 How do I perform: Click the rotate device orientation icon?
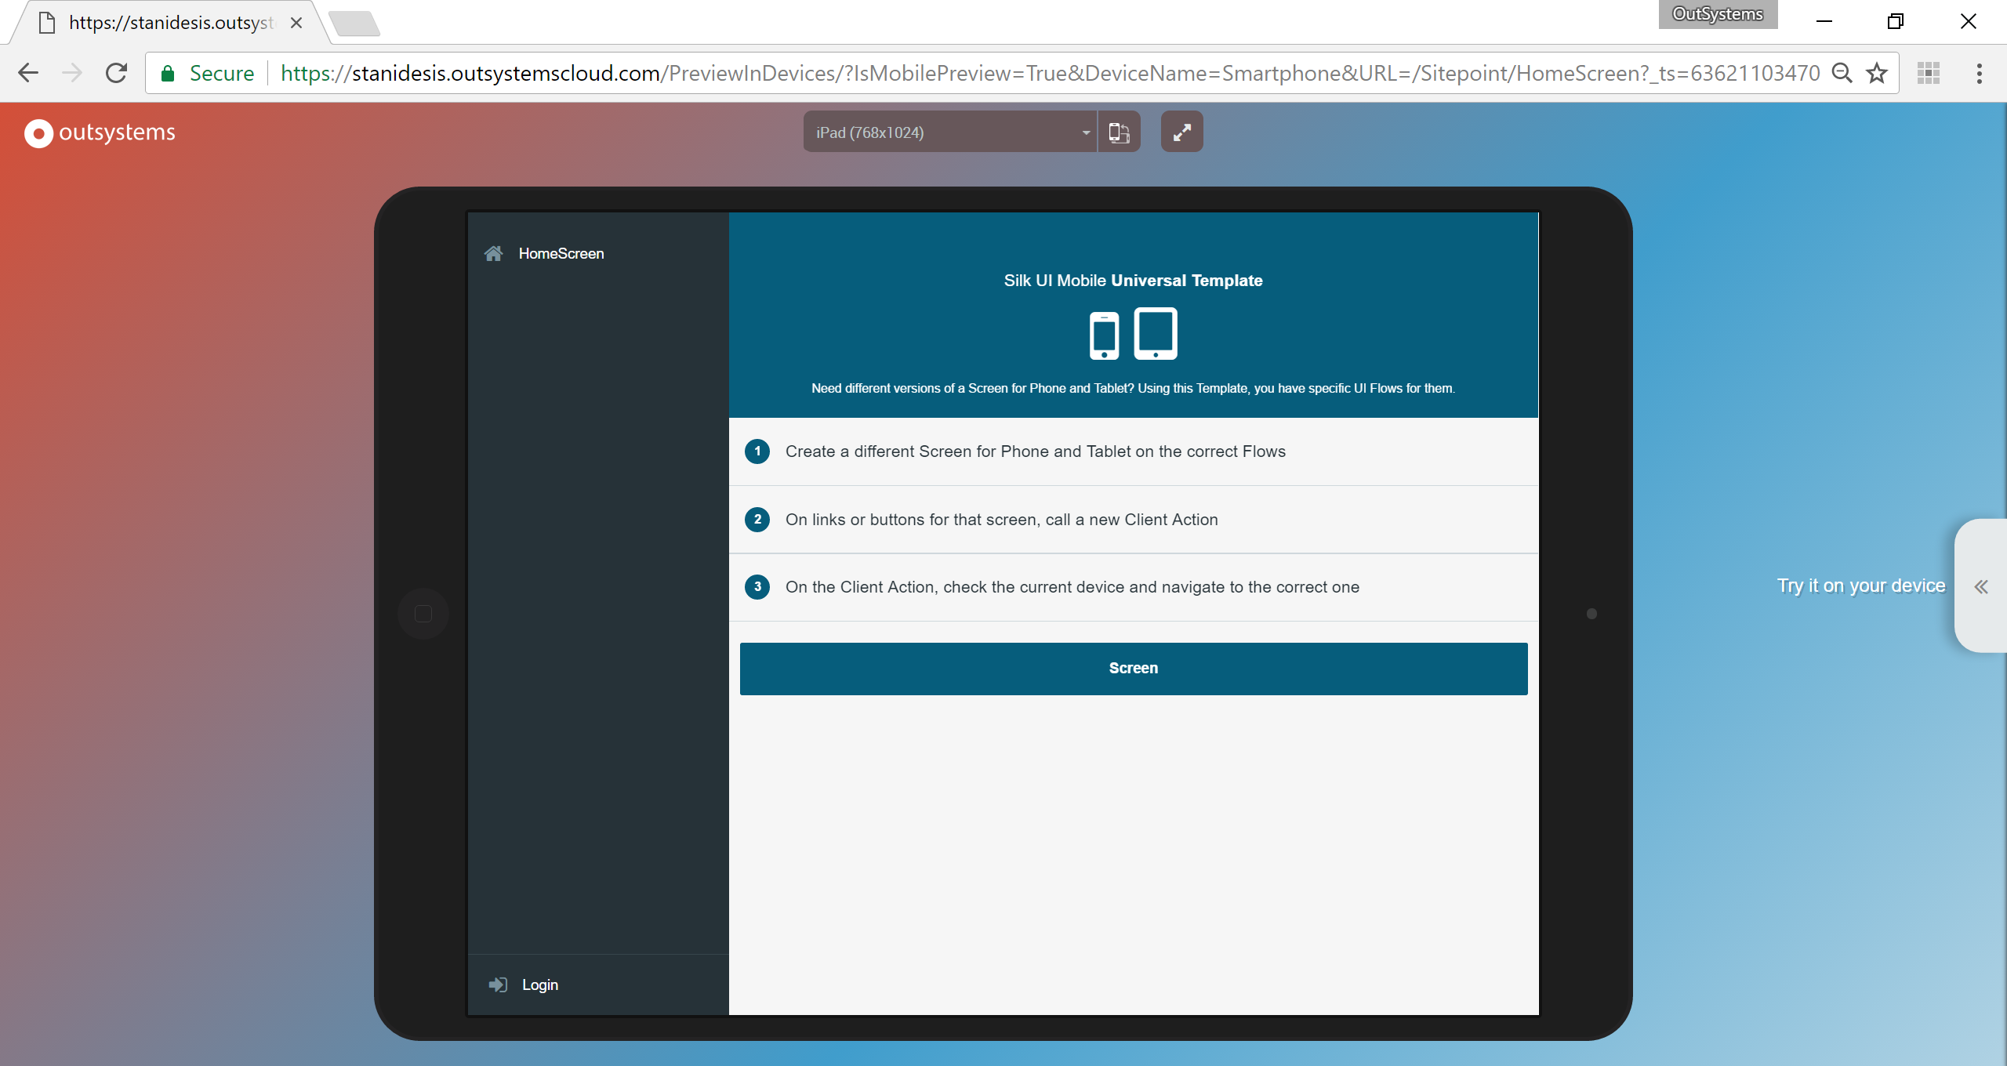[x=1119, y=132]
